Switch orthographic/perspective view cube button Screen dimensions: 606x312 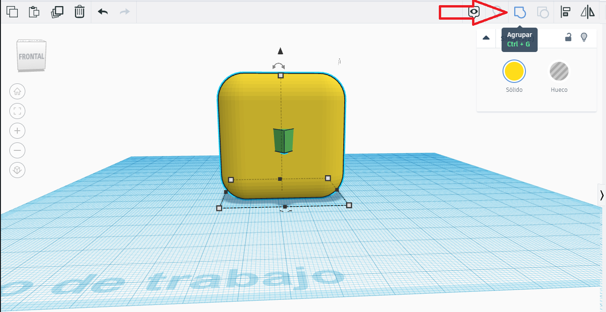[17, 170]
